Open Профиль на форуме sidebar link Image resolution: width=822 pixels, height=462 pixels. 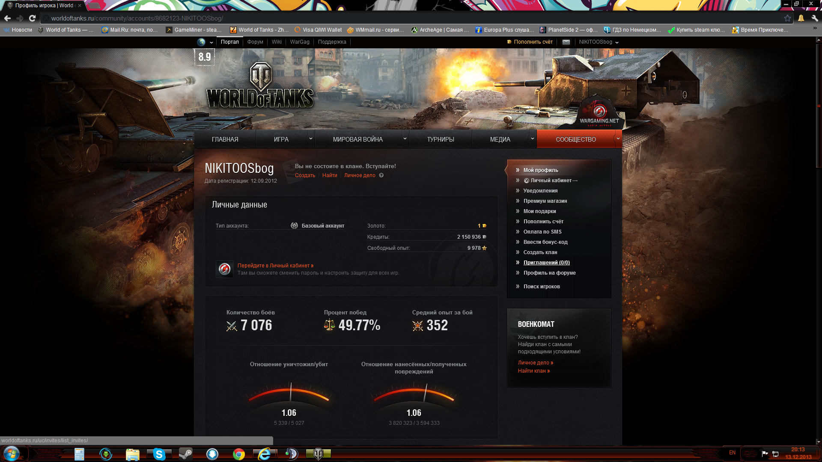pos(549,273)
